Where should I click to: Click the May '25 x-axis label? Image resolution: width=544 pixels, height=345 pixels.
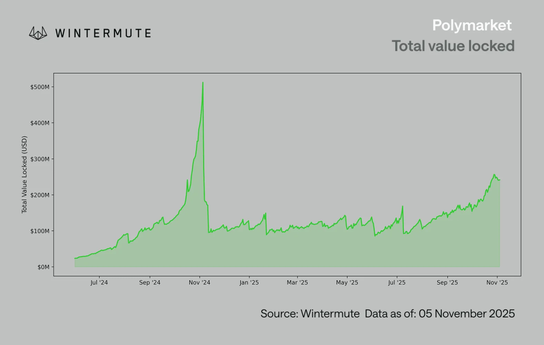coord(347,283)
